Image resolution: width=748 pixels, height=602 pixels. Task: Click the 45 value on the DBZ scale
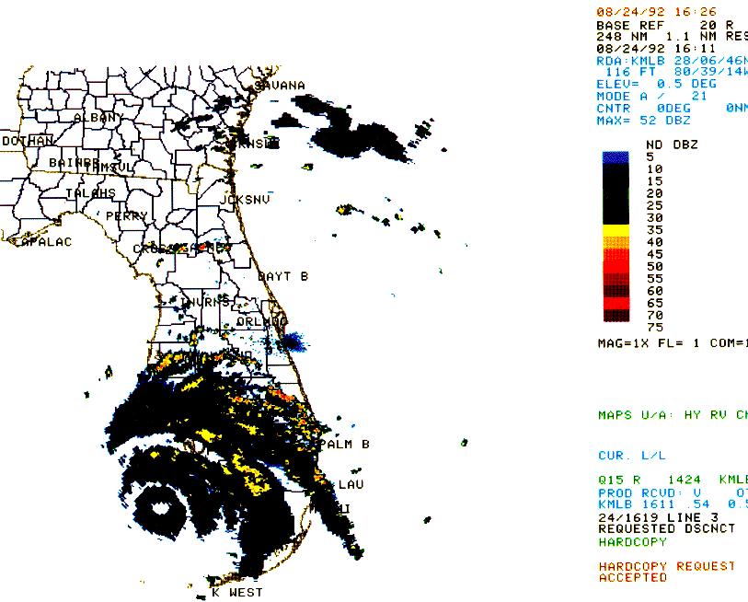coord(654,254)
